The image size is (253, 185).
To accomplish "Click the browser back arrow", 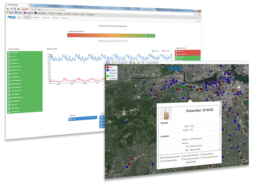I will click(x=8, y=9).
